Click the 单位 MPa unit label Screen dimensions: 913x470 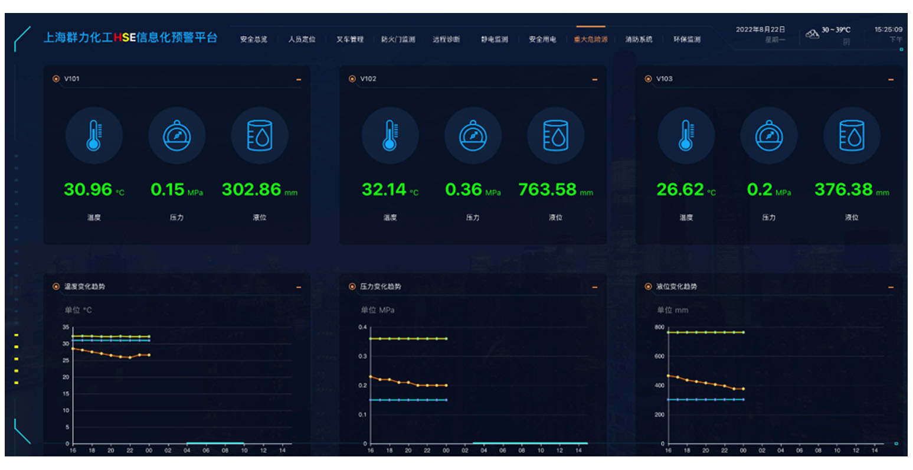coord(378,310)
